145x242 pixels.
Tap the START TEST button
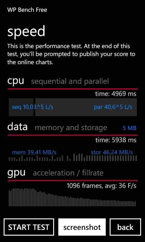pyautogui.click(x=29, y=227)
